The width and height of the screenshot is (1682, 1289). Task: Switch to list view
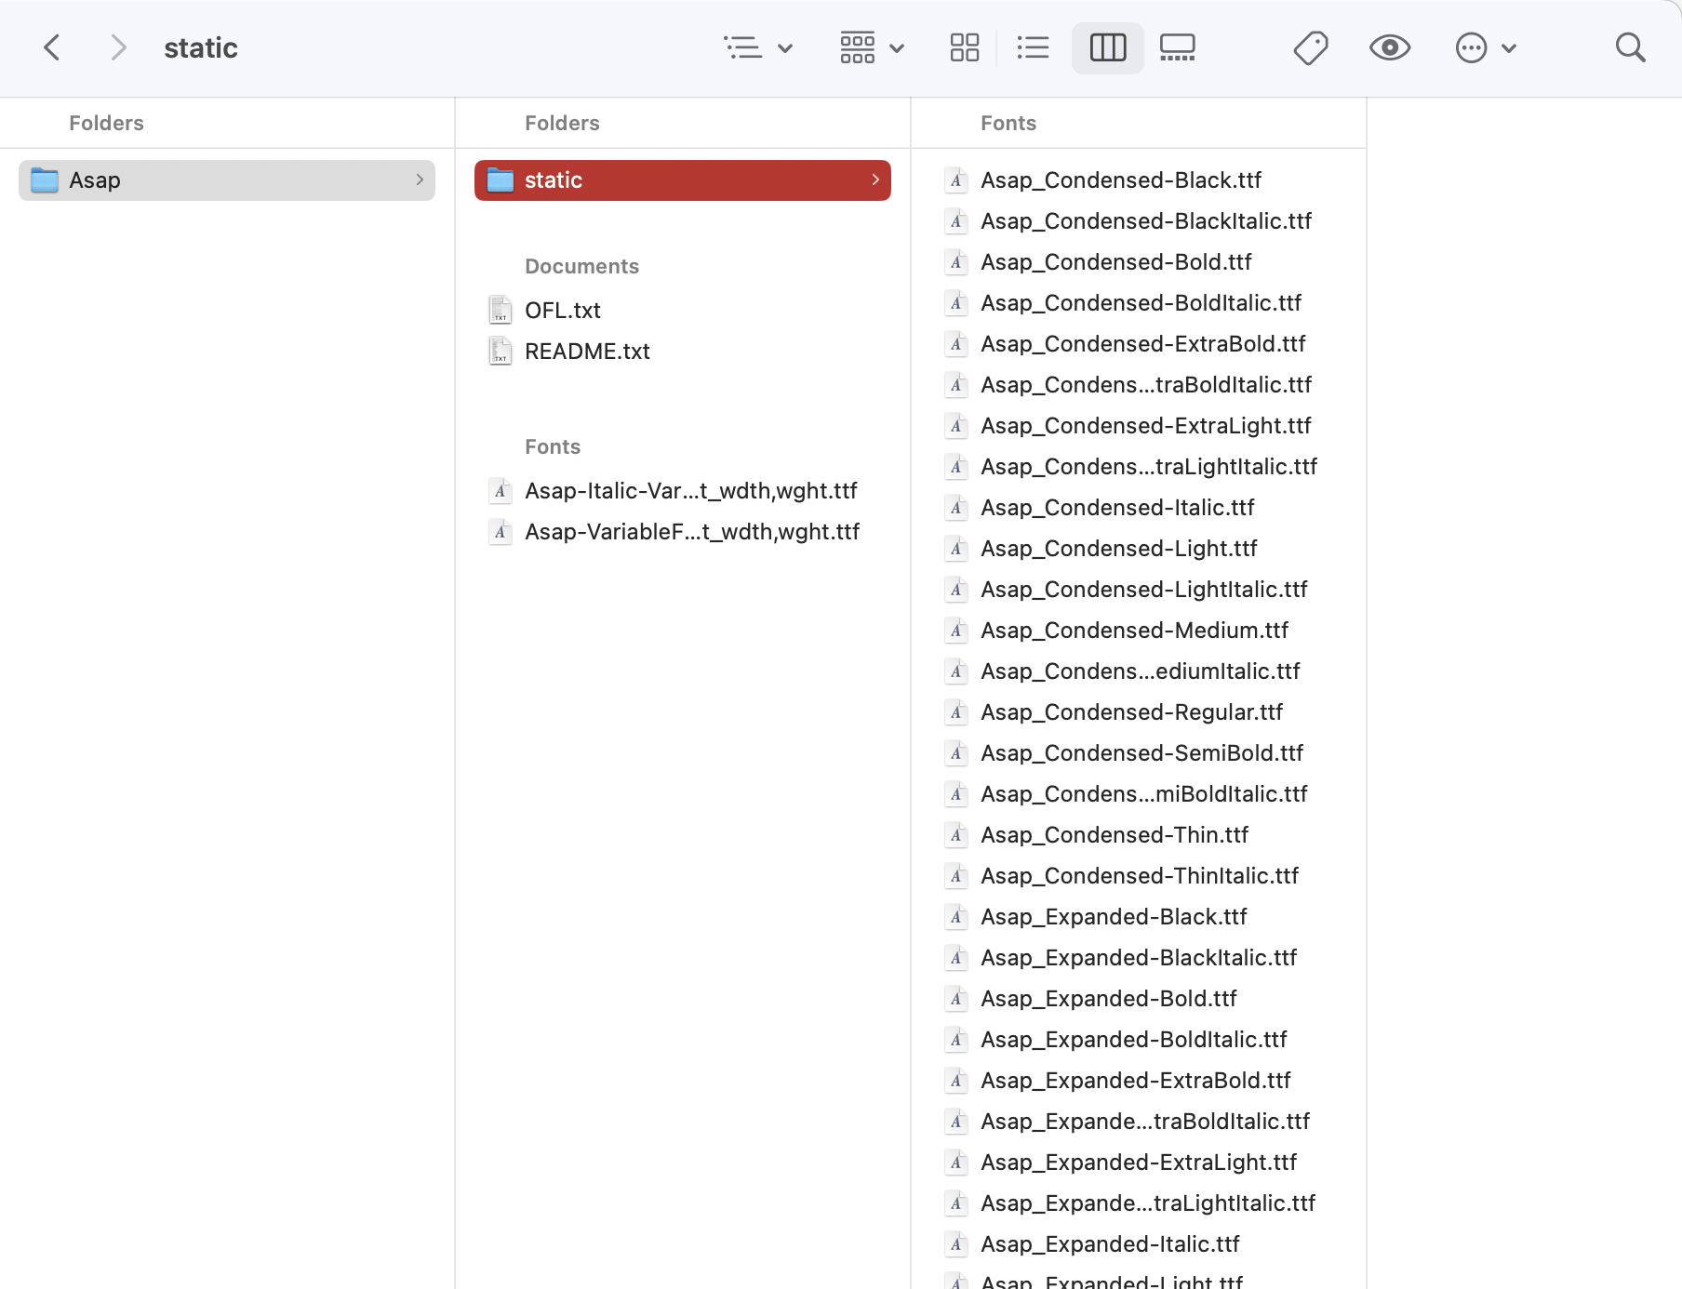[1034, 47]
